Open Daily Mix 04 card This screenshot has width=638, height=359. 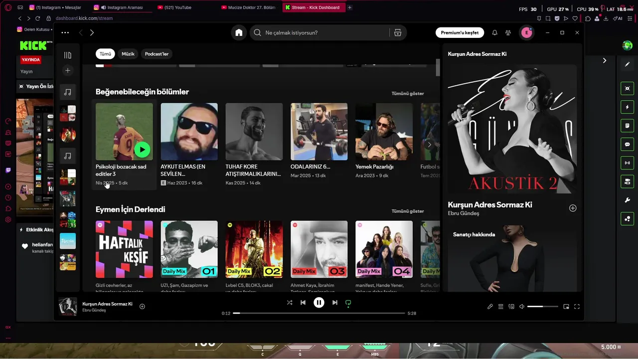pyautogui.click(x=384, y=249)
